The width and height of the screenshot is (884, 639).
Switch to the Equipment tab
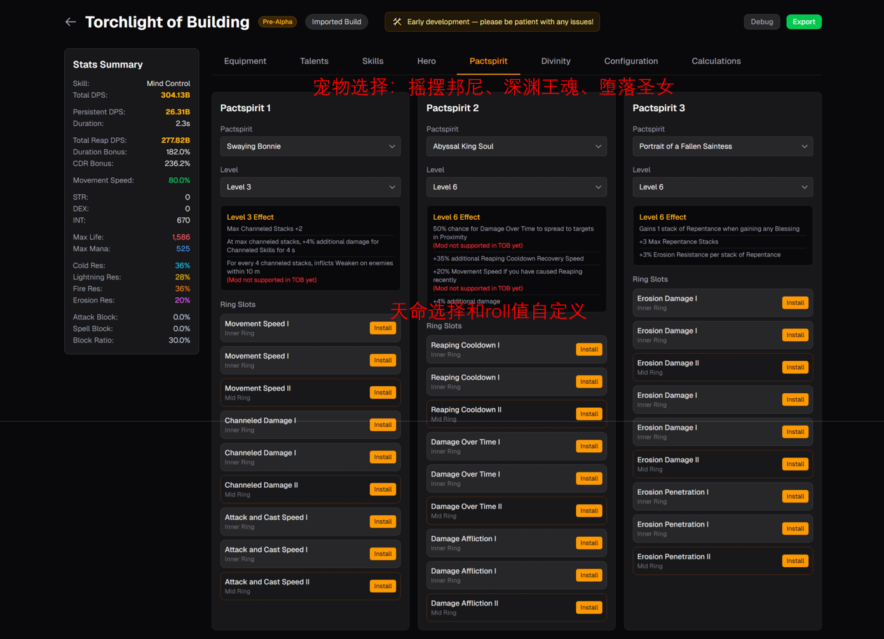coord(245,61)
